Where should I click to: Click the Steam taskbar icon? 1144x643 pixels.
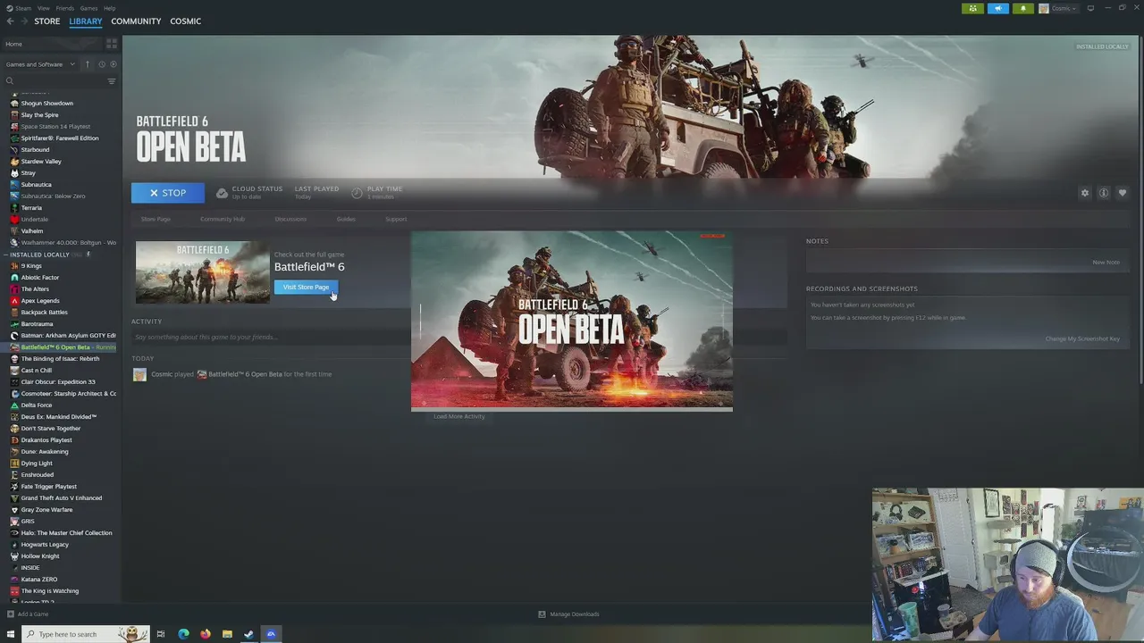[248, 634]
